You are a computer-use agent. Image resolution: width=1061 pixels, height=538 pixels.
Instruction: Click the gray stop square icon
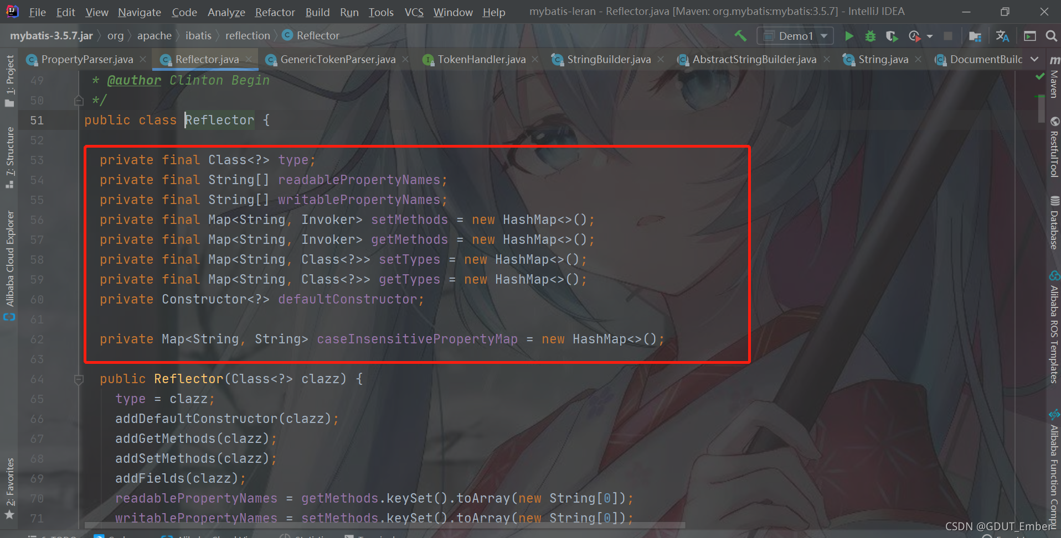point(948,36)
